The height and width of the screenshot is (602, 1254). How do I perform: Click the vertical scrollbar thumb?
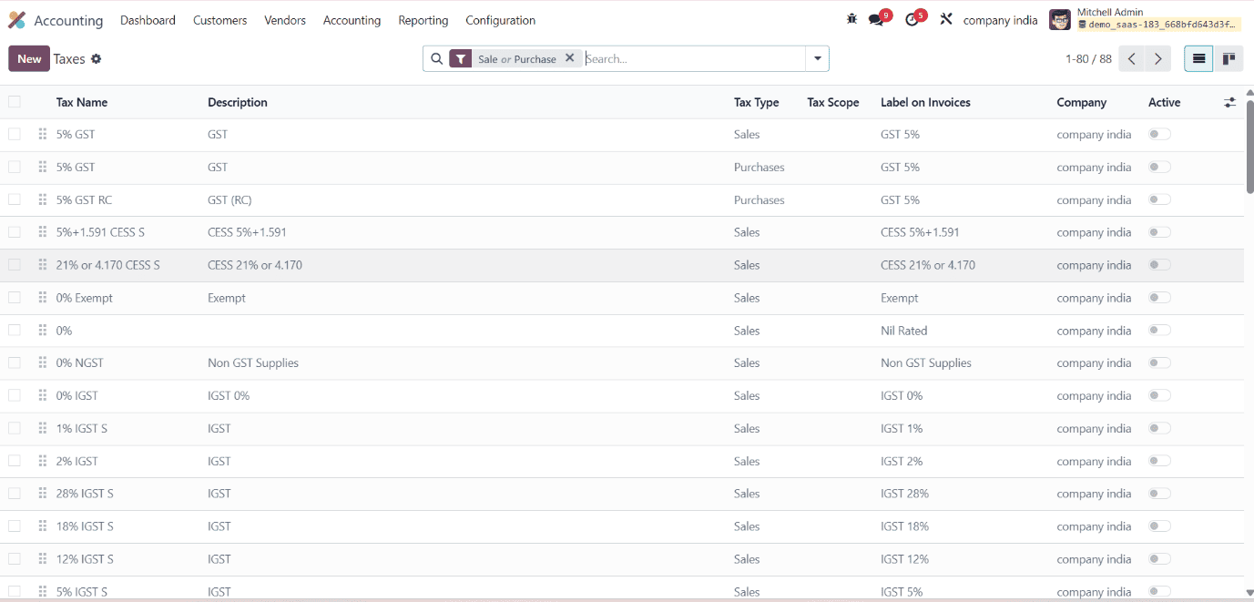[1249, 146]
